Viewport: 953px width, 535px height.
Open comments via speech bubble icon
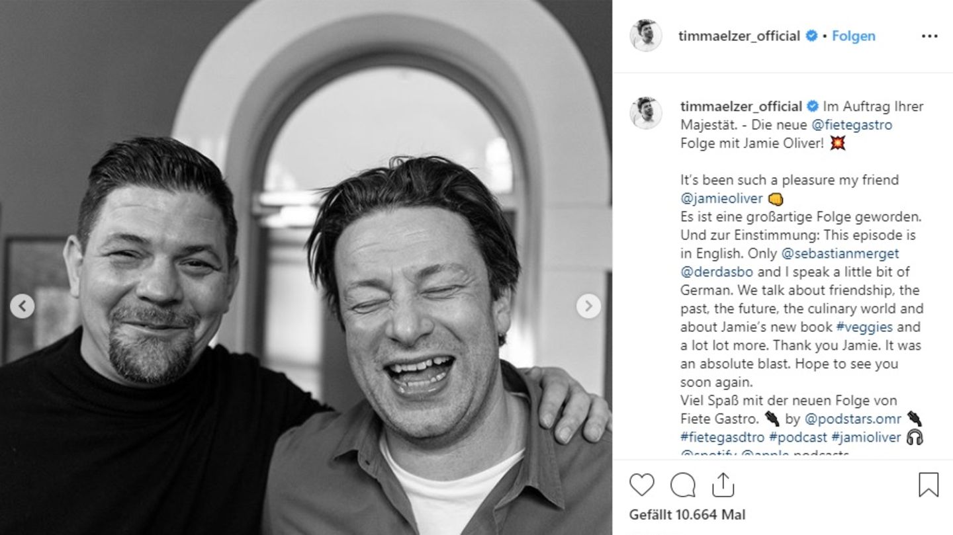point(682,485)
